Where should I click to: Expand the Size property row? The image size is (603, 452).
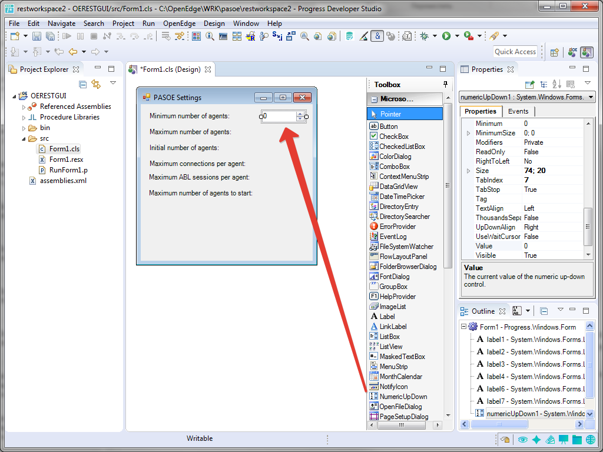(x=468, y=171)
